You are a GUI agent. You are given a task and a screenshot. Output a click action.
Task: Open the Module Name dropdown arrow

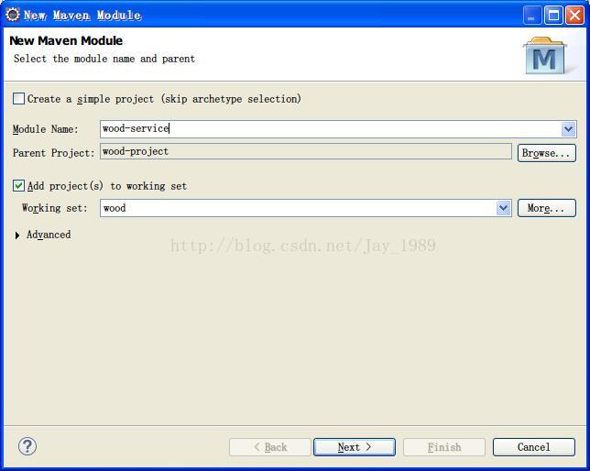click(569, 129)
